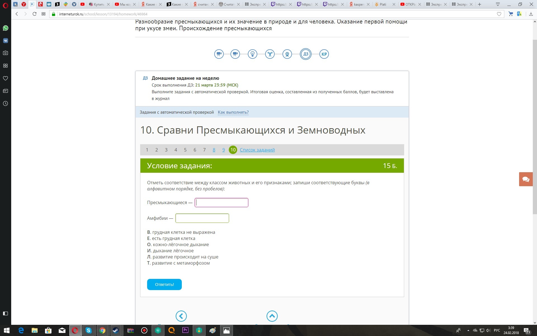Click the bookmark heart icon in address bar
The image size is (537, 336).
pyautogui.click(x=499, y=14)
